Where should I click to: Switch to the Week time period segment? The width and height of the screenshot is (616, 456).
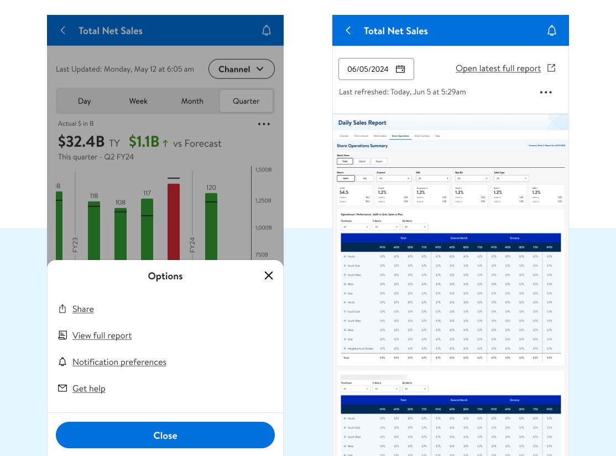coord(138,101)
